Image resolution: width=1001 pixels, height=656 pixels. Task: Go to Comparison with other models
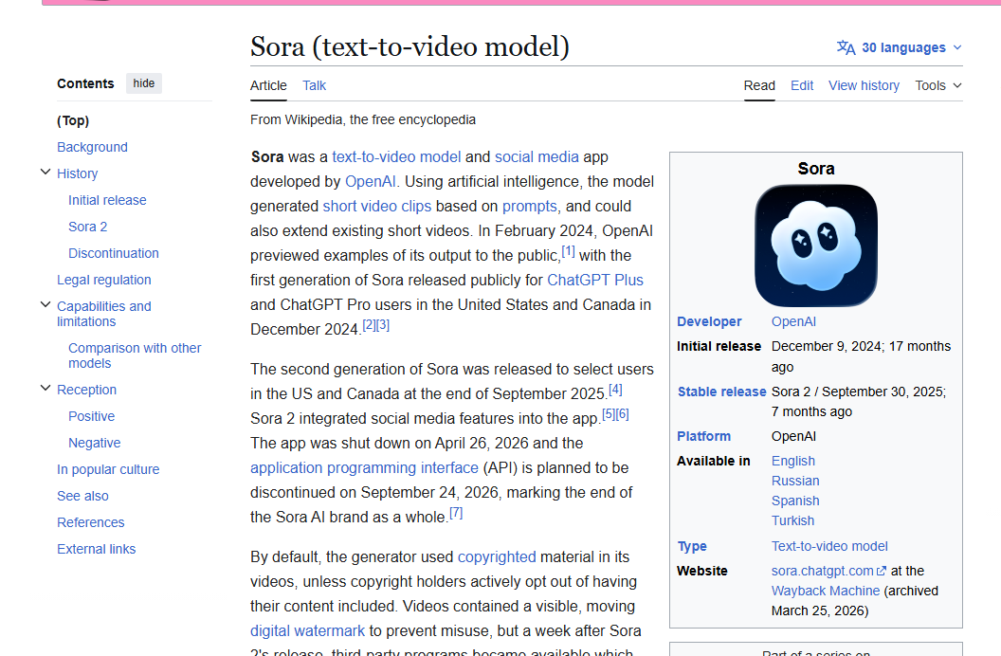point(135,355)
